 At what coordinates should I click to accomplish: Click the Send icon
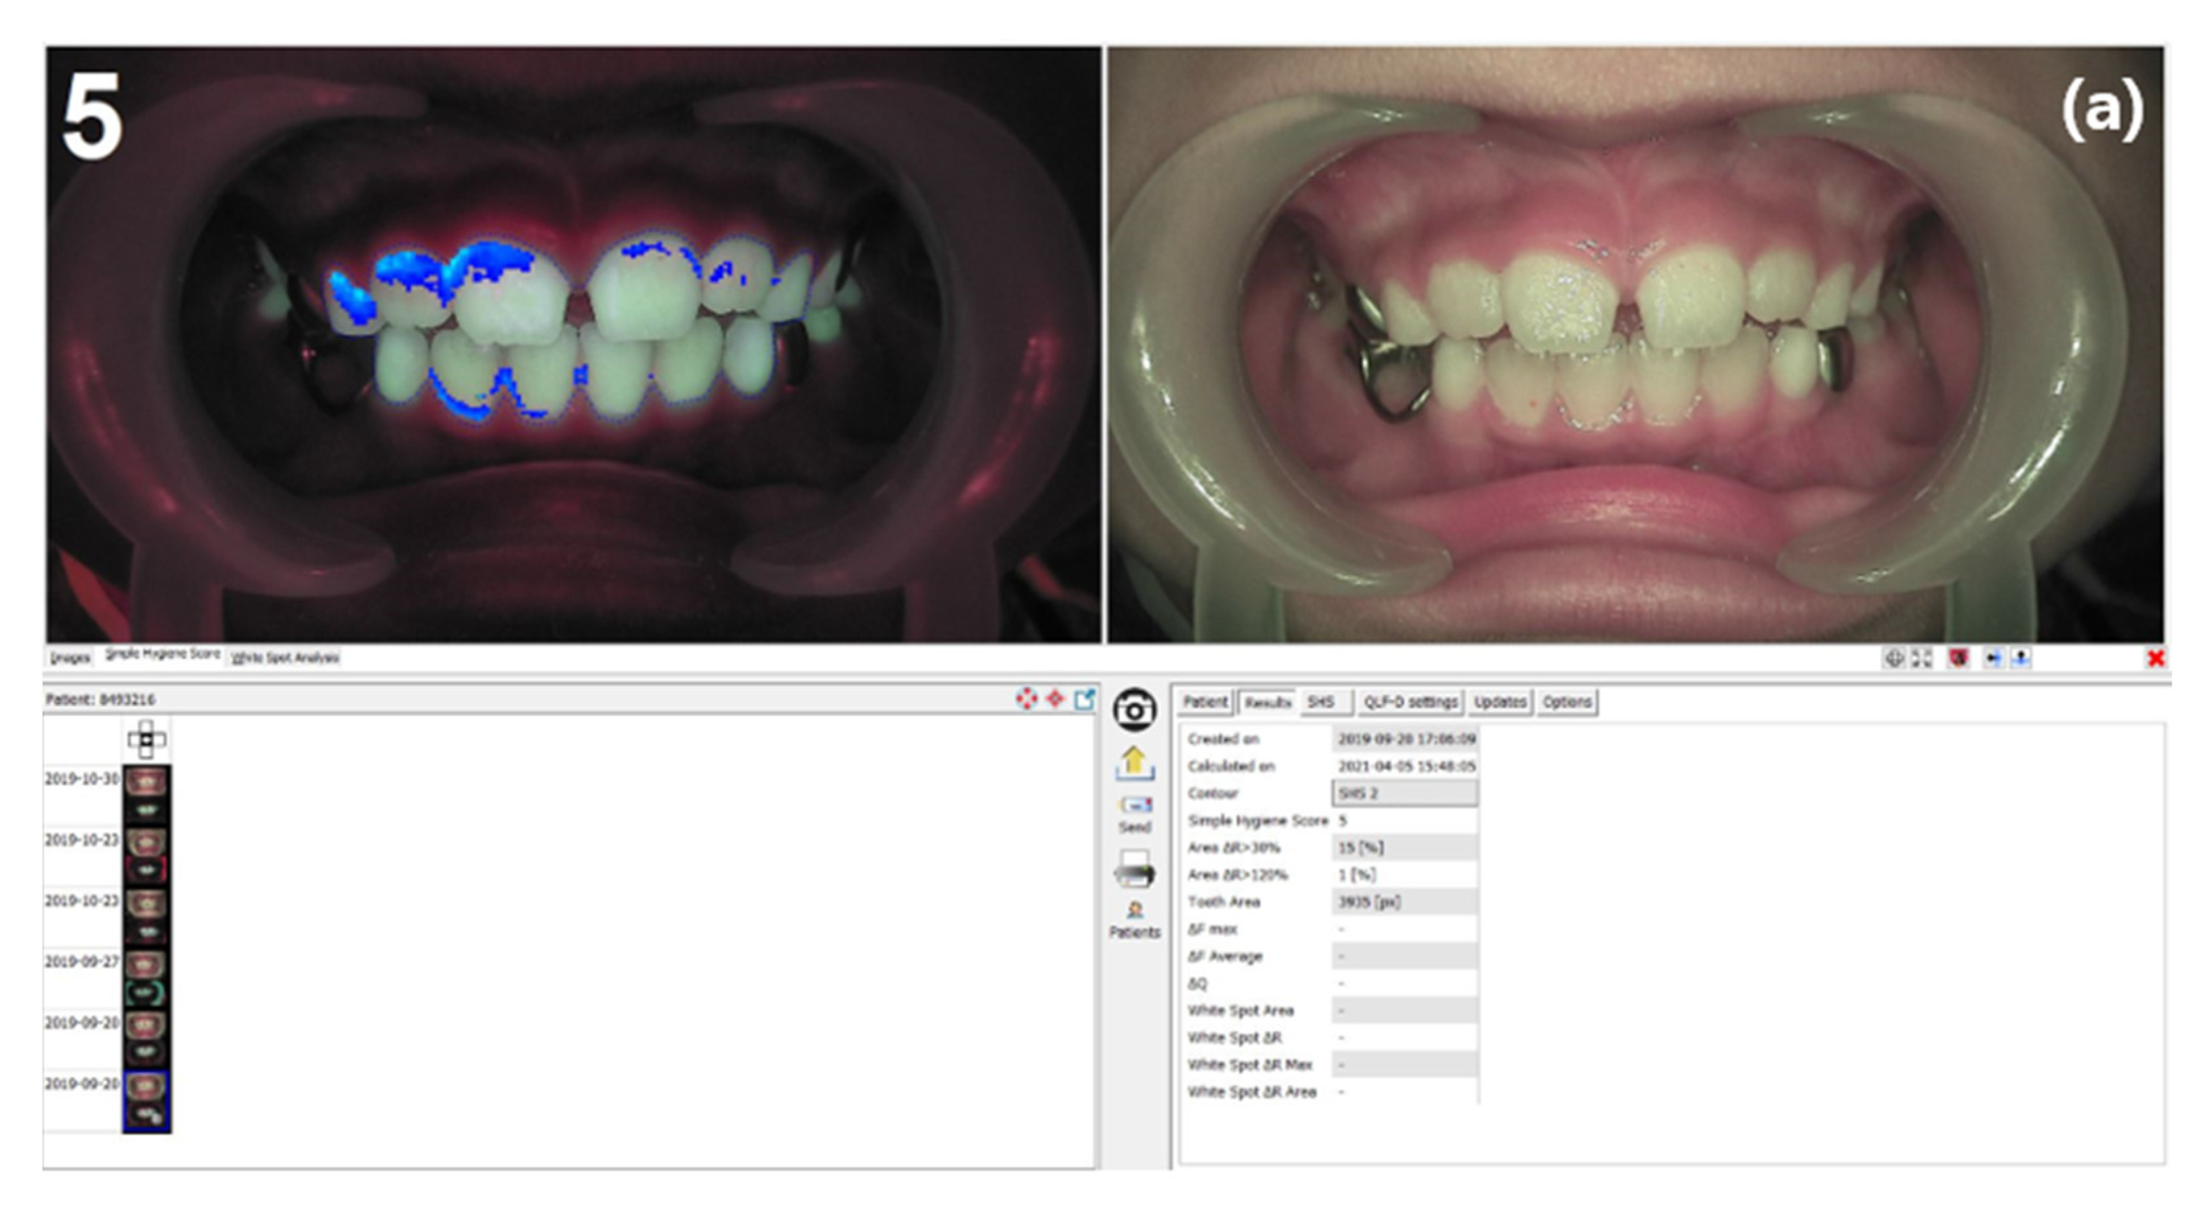click(x=1135, y=806)
